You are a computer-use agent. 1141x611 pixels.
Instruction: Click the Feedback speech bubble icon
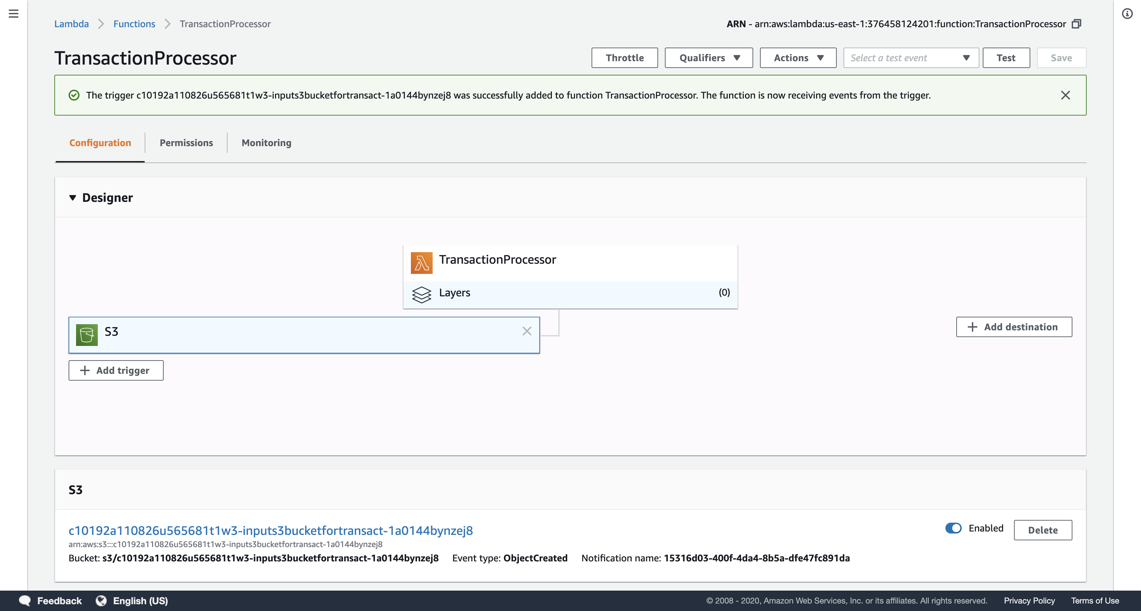pyautogui.click(x=25, y=600)
